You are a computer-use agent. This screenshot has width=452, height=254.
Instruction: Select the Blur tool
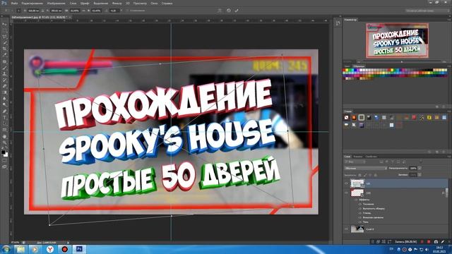click(x=4, y=99)
